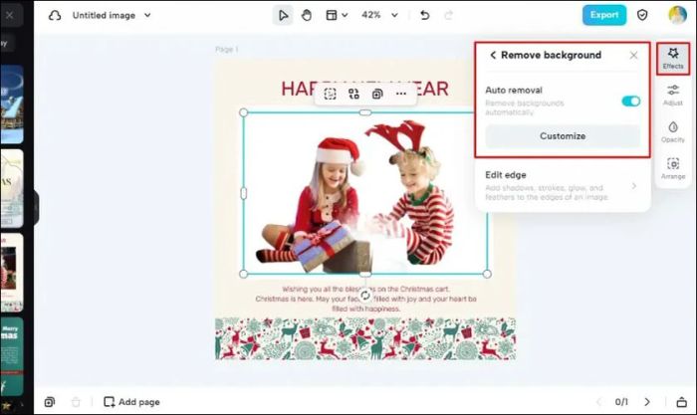Image resolution: width=697 pixels, height=415 pixels.
Task: Go to the next page arrow
Action: [647, 402]
